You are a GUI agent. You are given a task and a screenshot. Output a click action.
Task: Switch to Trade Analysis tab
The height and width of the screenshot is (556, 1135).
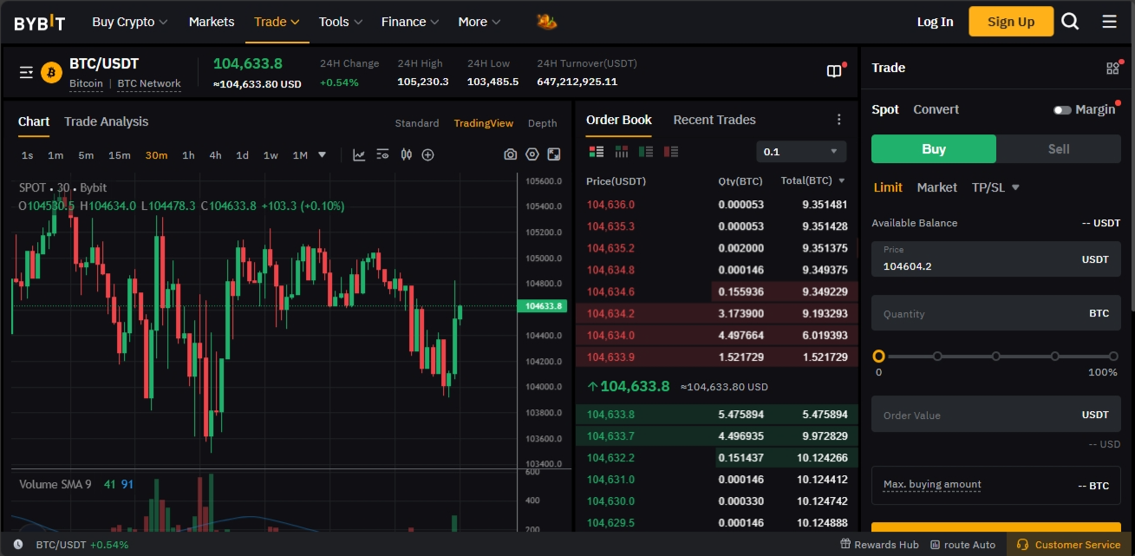106,121
